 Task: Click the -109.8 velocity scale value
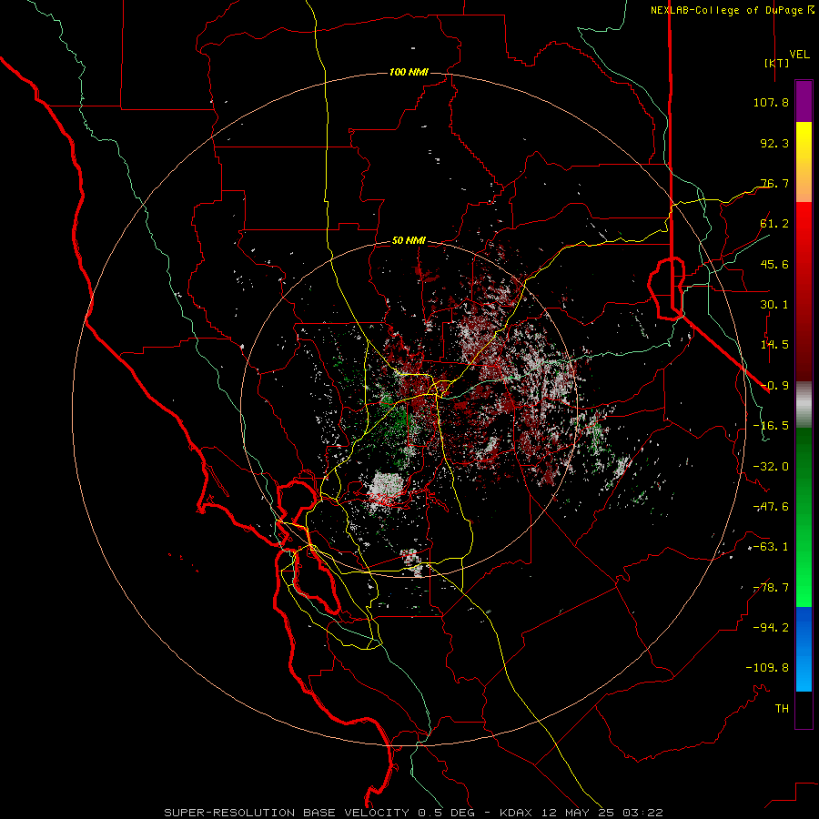tap(767, 668)
